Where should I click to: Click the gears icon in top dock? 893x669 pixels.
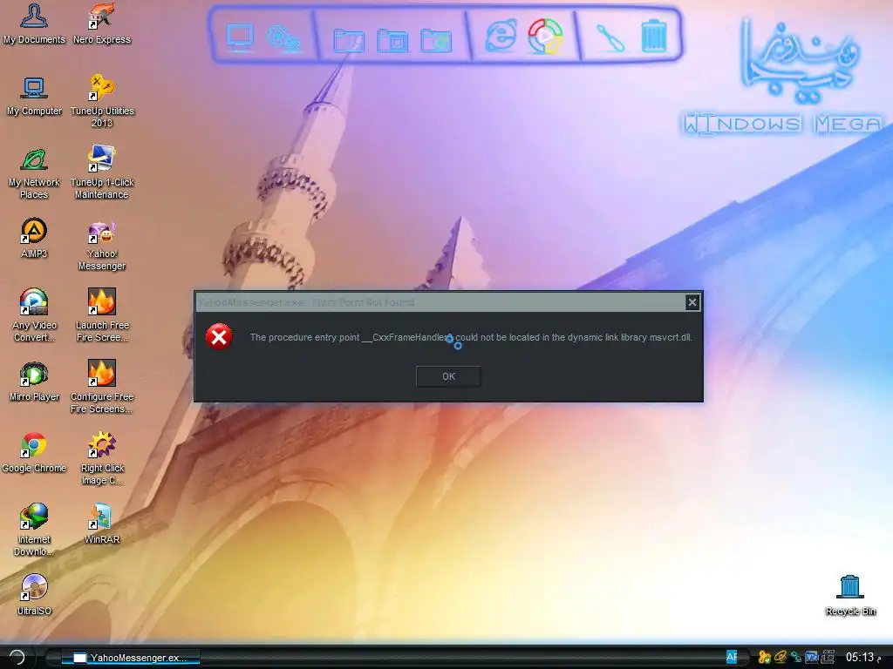tap(283, 38)
